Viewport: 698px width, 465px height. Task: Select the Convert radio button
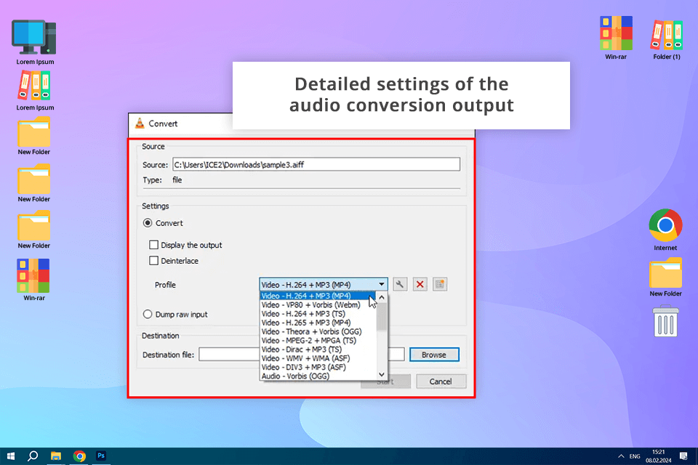[x=148, y=223]
